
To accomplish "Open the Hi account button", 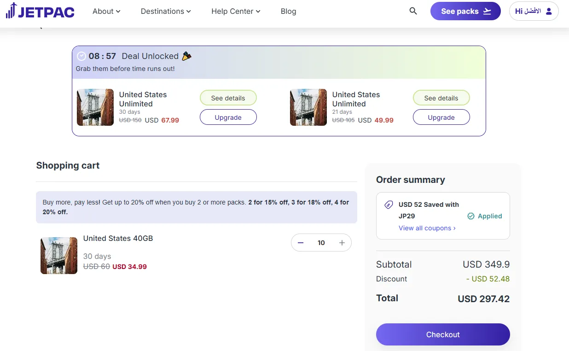I will point(534,11).
